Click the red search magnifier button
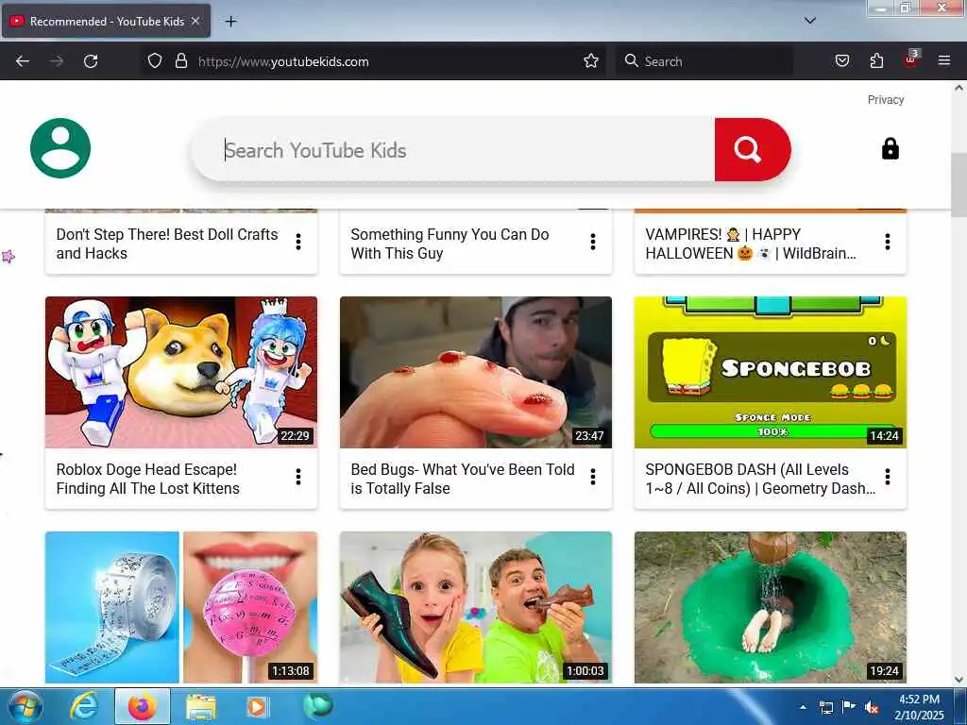The width and height of the screenshot is (967, 725). point(752,150)
